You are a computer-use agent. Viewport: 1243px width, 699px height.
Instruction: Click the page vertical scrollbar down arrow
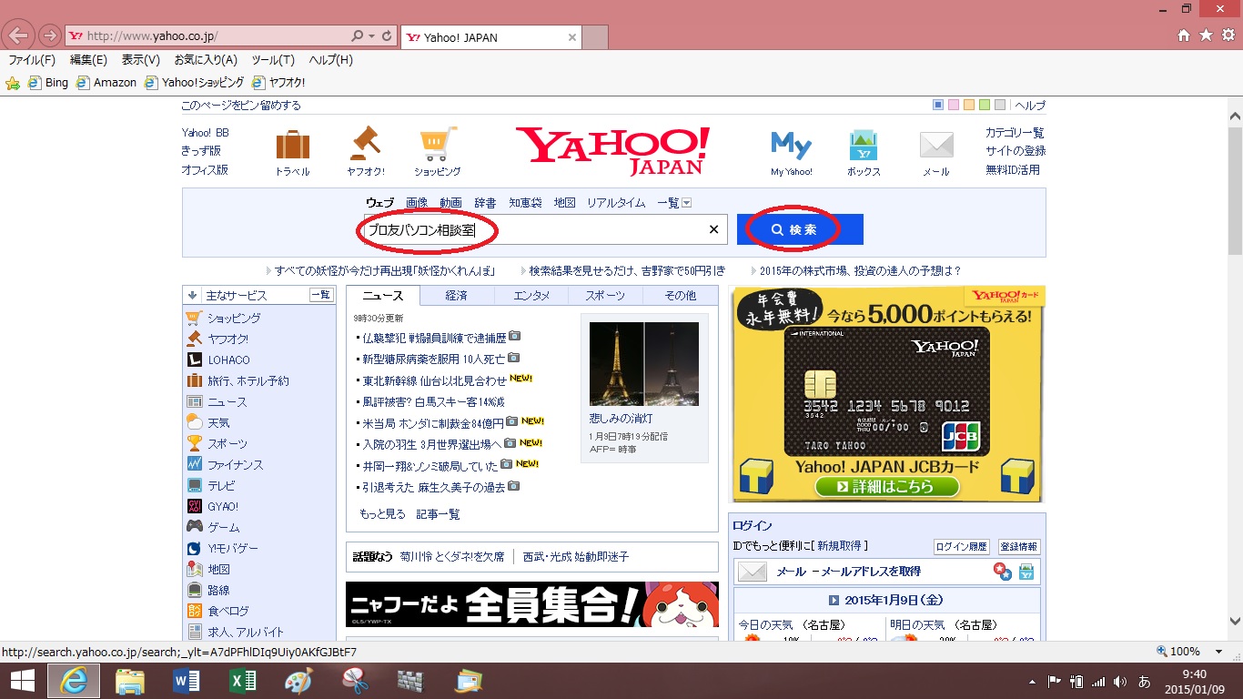tap(1235, 622)
